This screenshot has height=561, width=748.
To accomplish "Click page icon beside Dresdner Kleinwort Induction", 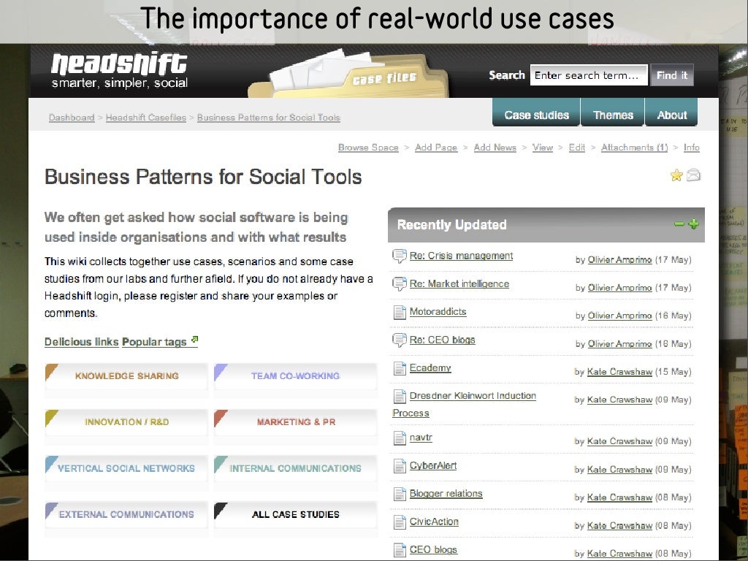I will pos(400,397).
